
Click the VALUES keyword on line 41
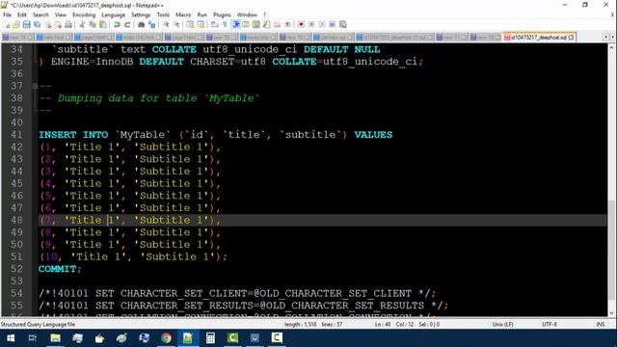pyautogui.click(x=373, y=135)
